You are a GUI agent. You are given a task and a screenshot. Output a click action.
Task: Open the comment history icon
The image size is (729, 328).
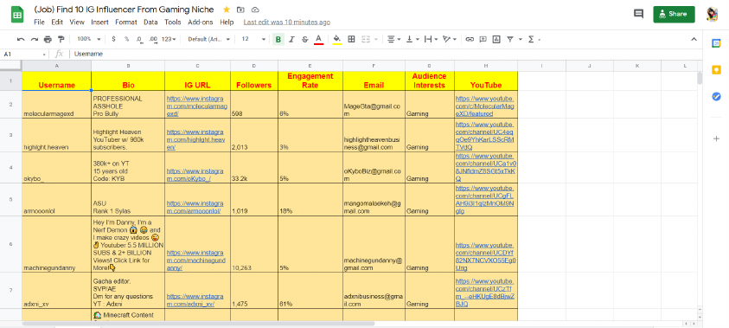[639, 14]
